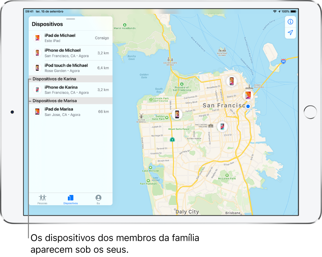Tap the Golden Gate Park green marker
The image size is (322, 257).
[167, 118]
